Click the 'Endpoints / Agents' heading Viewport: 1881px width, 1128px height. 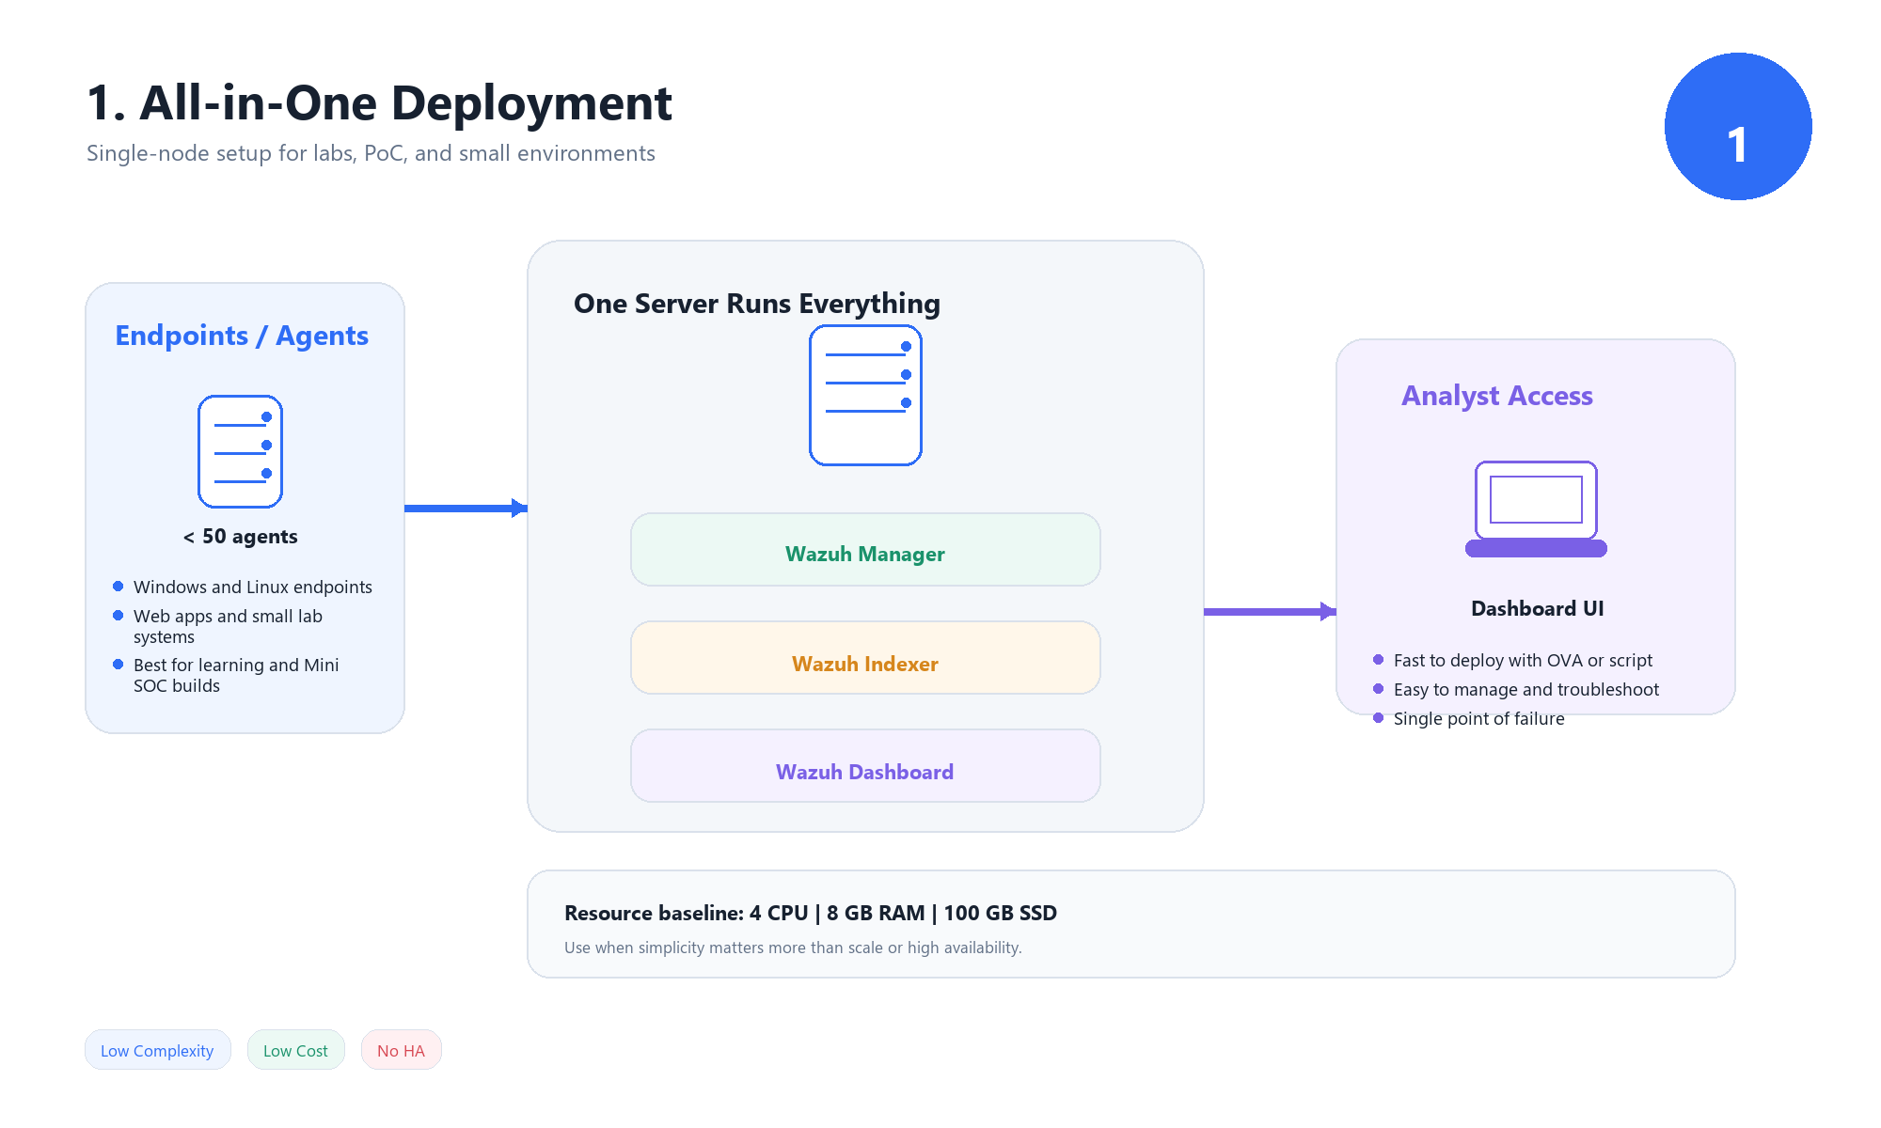242,336
